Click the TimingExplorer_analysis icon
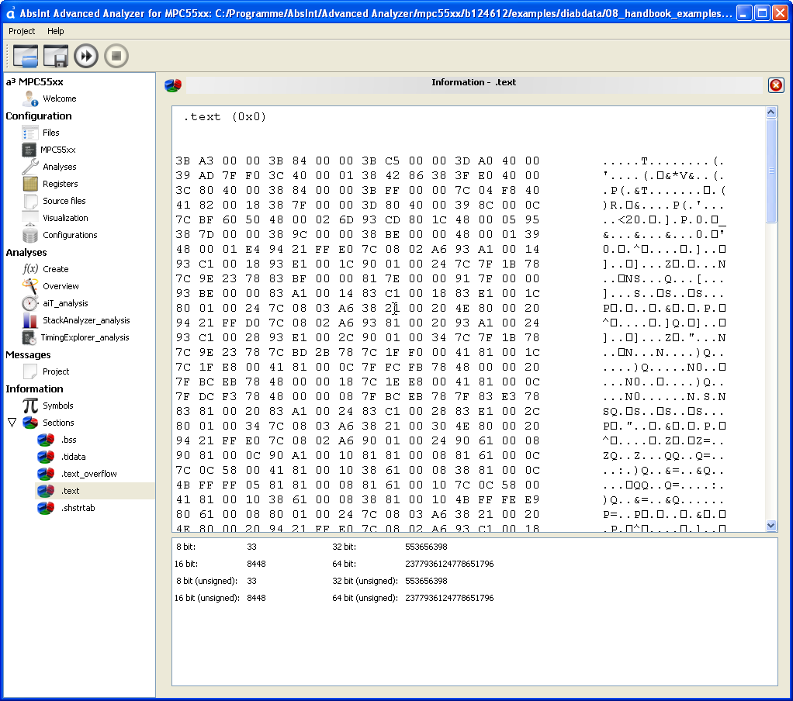Image resolution: width=793 pixels, height=701 pixels. (29, 337)
